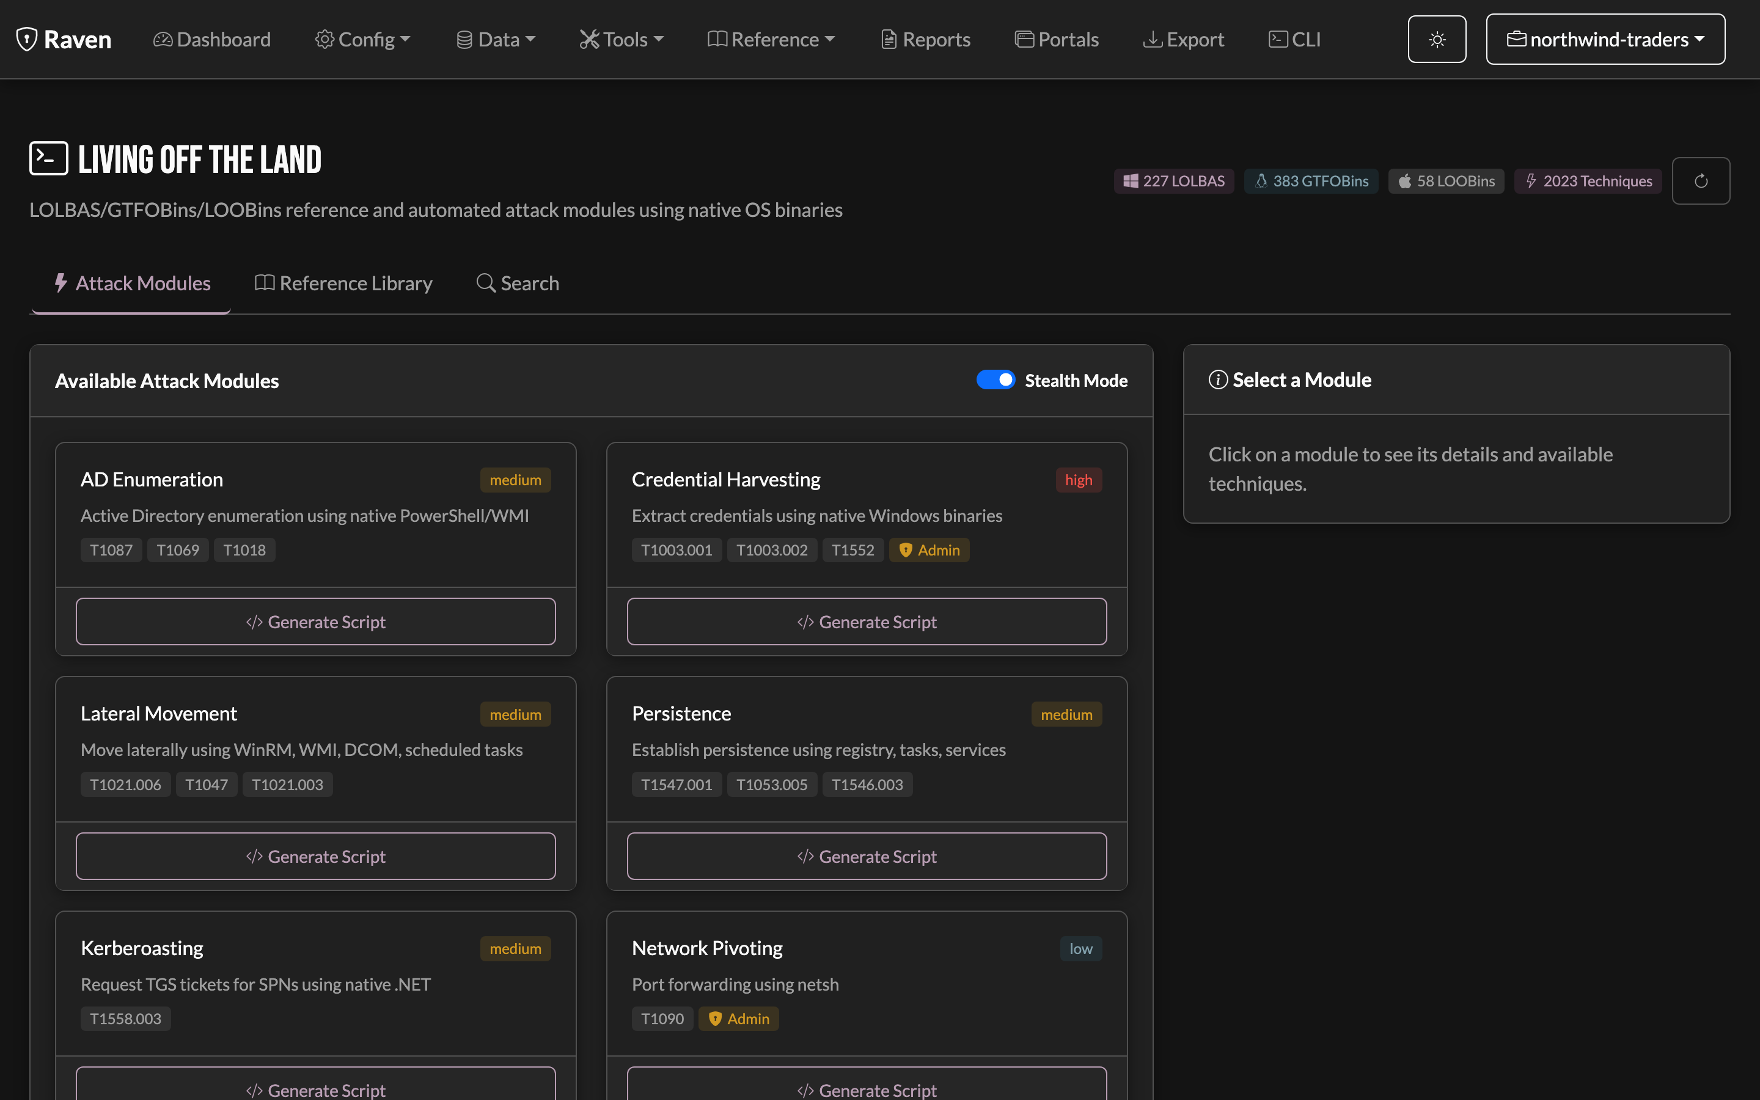
Task: Open the northwind-traders workspace dropdown
Action: coord(1605,39)
